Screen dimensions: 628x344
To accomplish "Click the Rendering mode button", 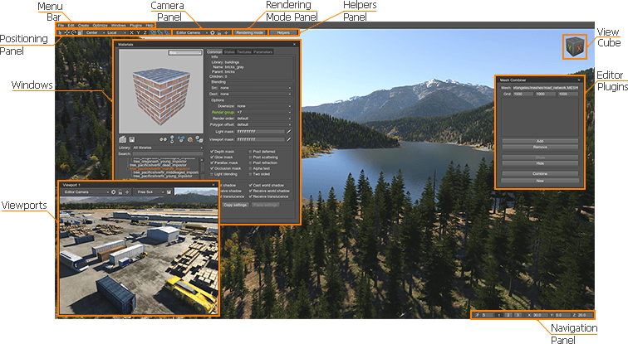I will [248, 32].
